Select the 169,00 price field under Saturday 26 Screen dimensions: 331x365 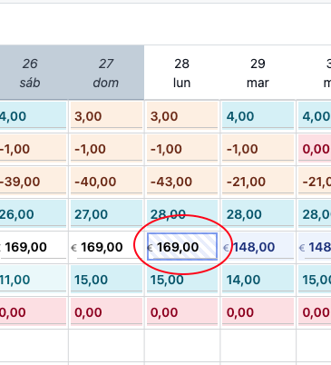33,247
